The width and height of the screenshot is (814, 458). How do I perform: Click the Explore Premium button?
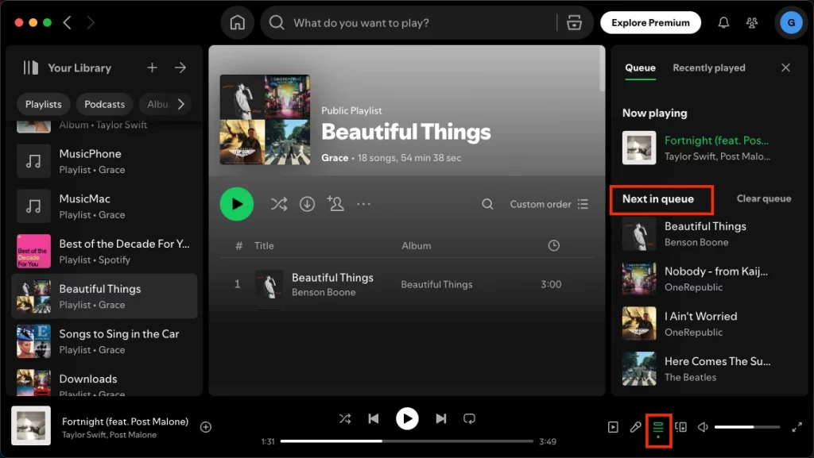(650, 22)
